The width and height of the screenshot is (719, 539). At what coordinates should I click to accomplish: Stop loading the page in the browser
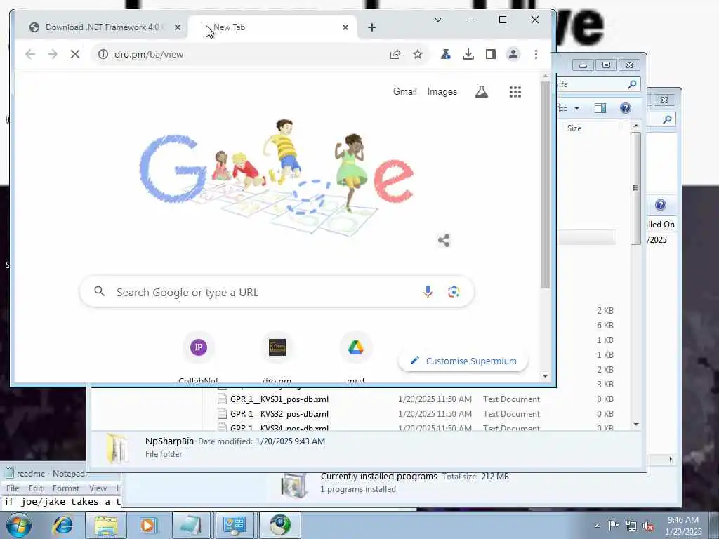pos(75,54)
